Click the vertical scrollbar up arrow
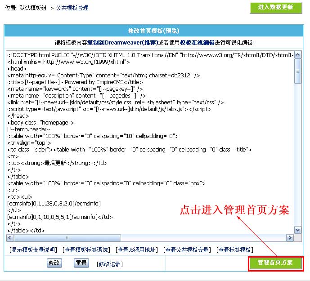 coord(297,54)
